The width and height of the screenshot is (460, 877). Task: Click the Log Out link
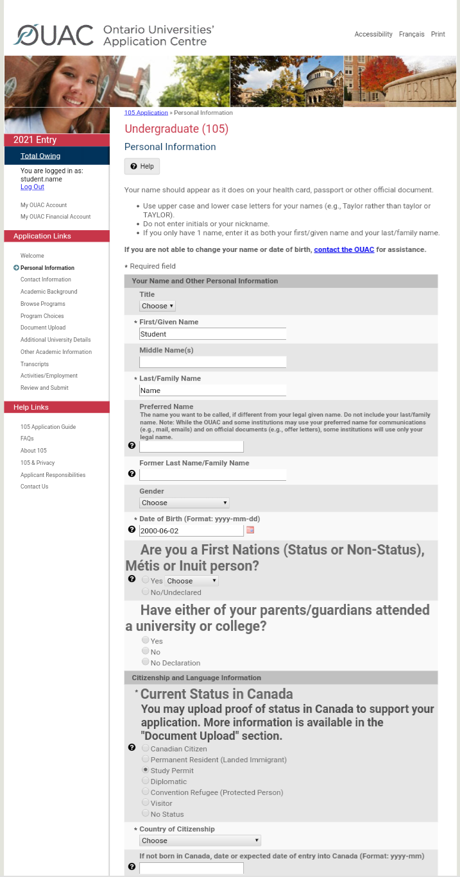click(x=32, y=187)
